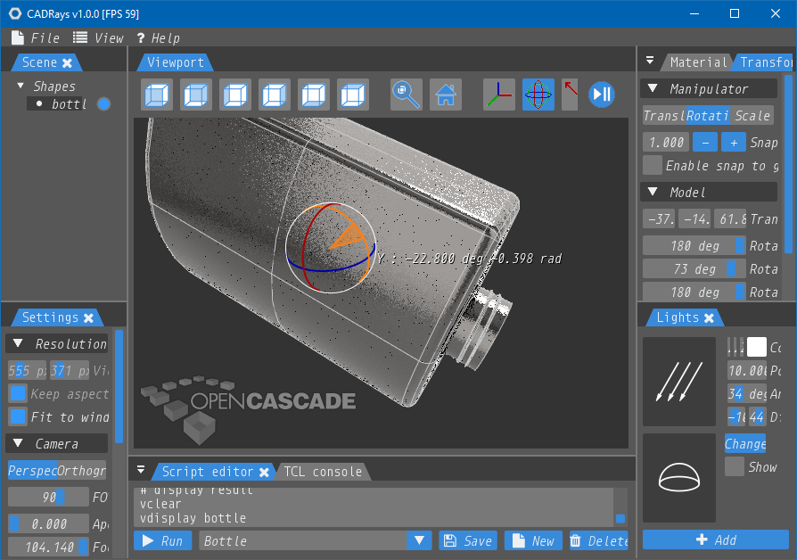Switch to the TCL console tab
The image size is (797, 560).
(323, 472)
